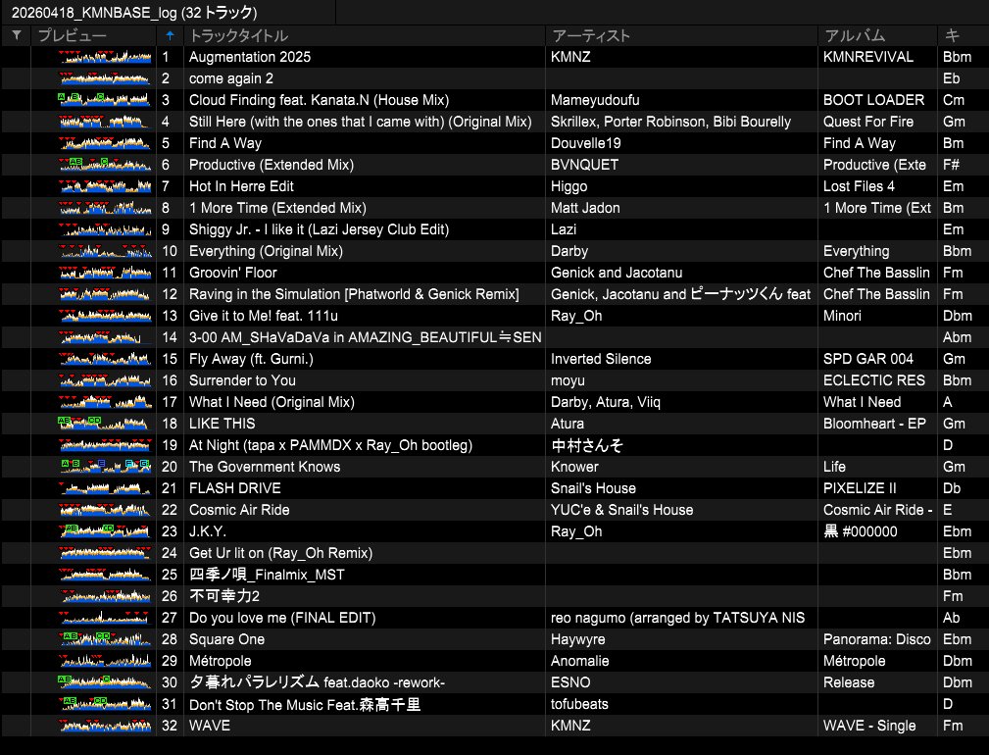Click artist YUC'e & Snail's House
This screenshot has height=755, width=989.
coord(621,510)
